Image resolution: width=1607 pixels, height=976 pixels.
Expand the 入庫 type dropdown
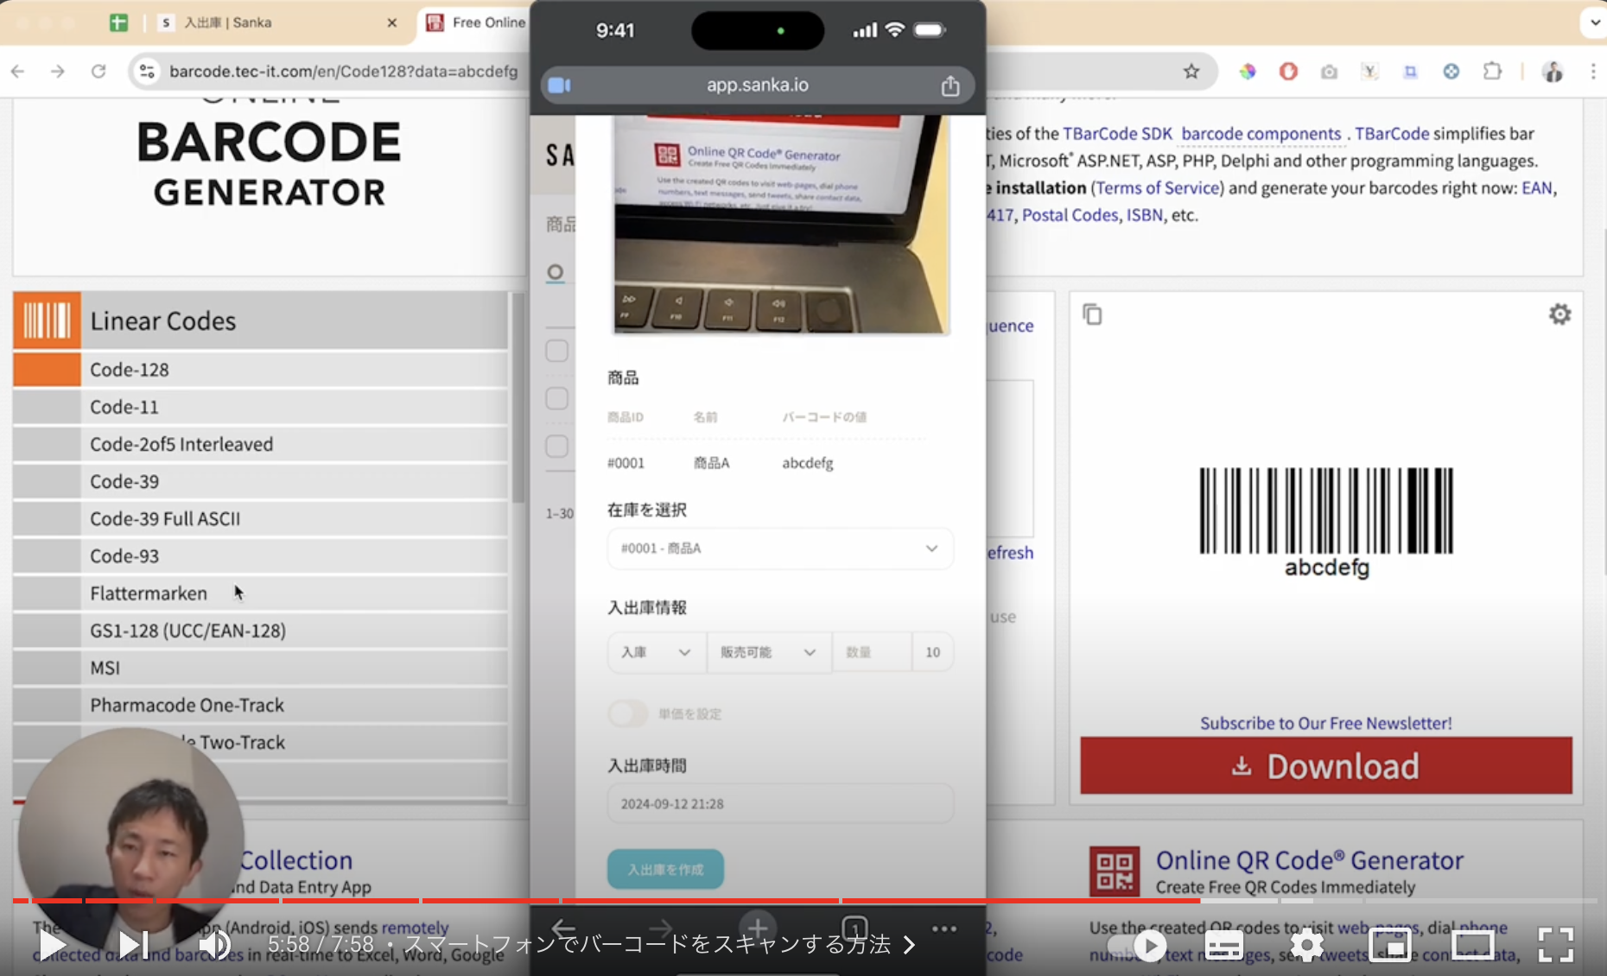coord(656,652)
